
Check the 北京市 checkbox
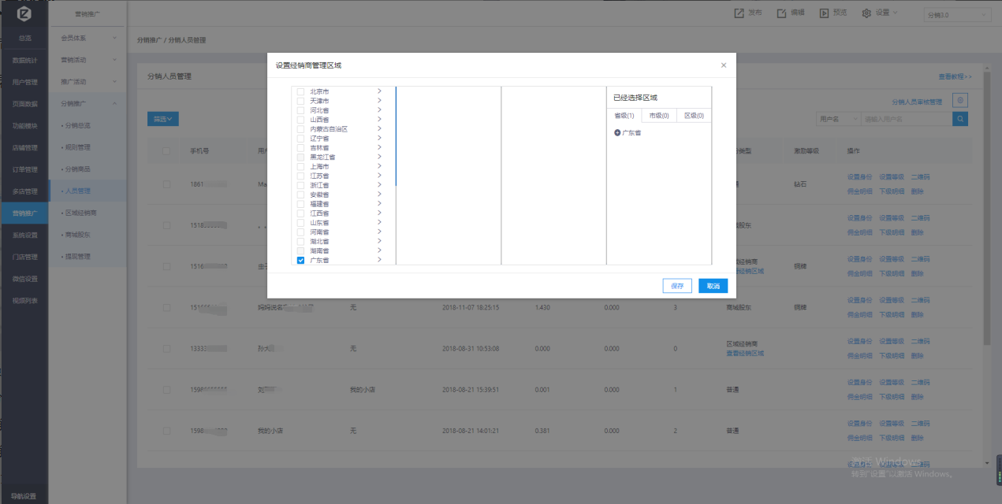click(300, 91)
